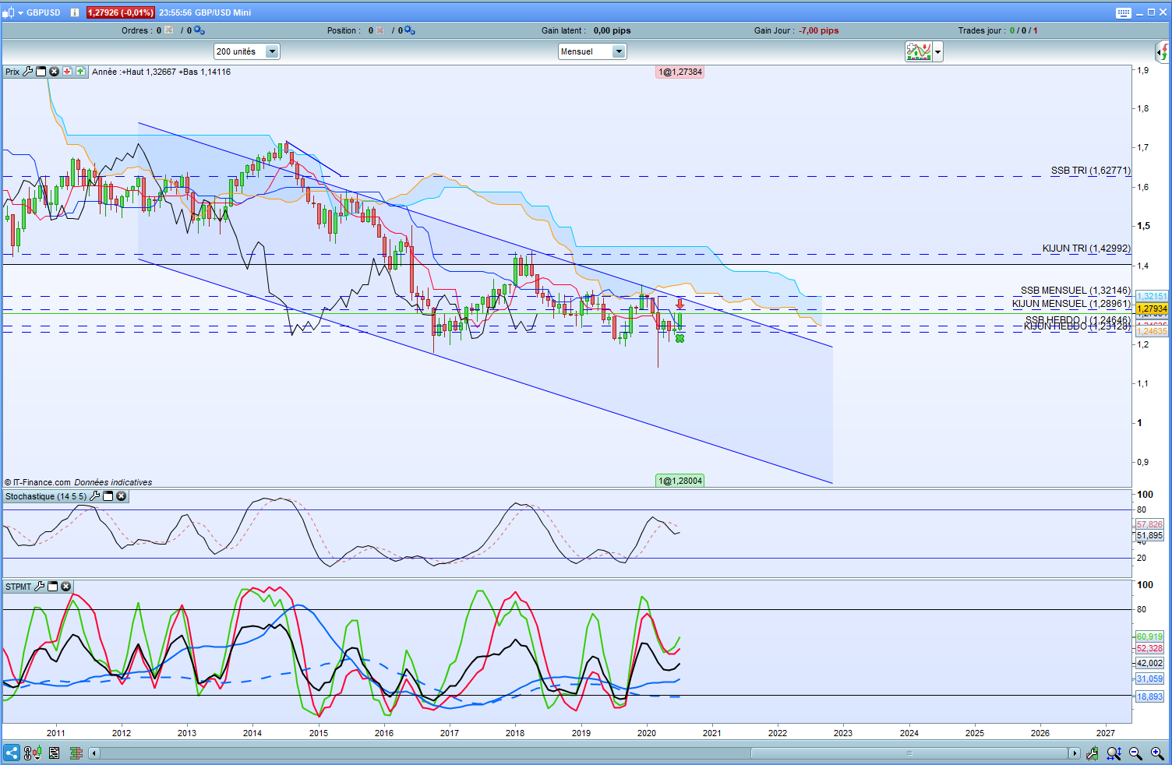
Task: Click the red STPMT value tag 52,328
Action: click(1149, 648)
